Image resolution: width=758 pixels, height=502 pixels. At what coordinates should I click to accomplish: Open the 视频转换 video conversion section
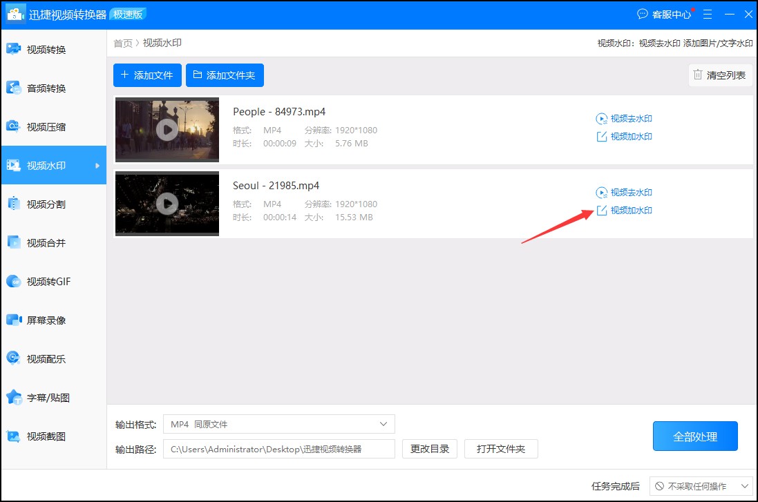pyautogui.click(x=46, y=50)
